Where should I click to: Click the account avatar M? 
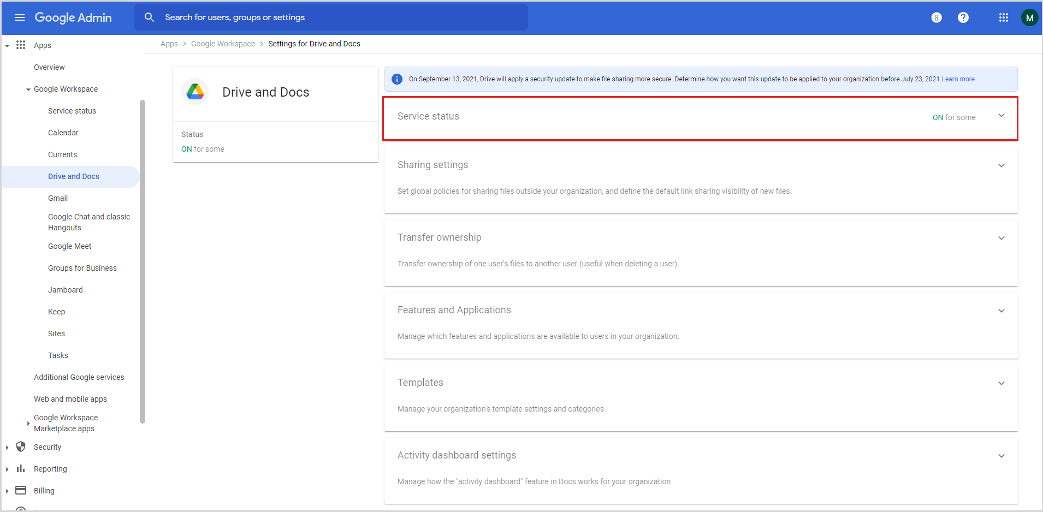coord(1030,17)
